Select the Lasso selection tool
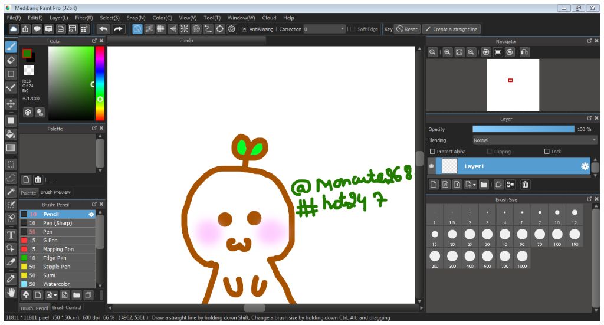Viewport: 604px width, 325px height. click(x=11, y=178)
